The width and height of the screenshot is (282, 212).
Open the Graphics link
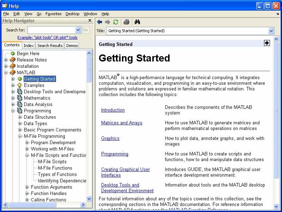(x=110, y=138)
